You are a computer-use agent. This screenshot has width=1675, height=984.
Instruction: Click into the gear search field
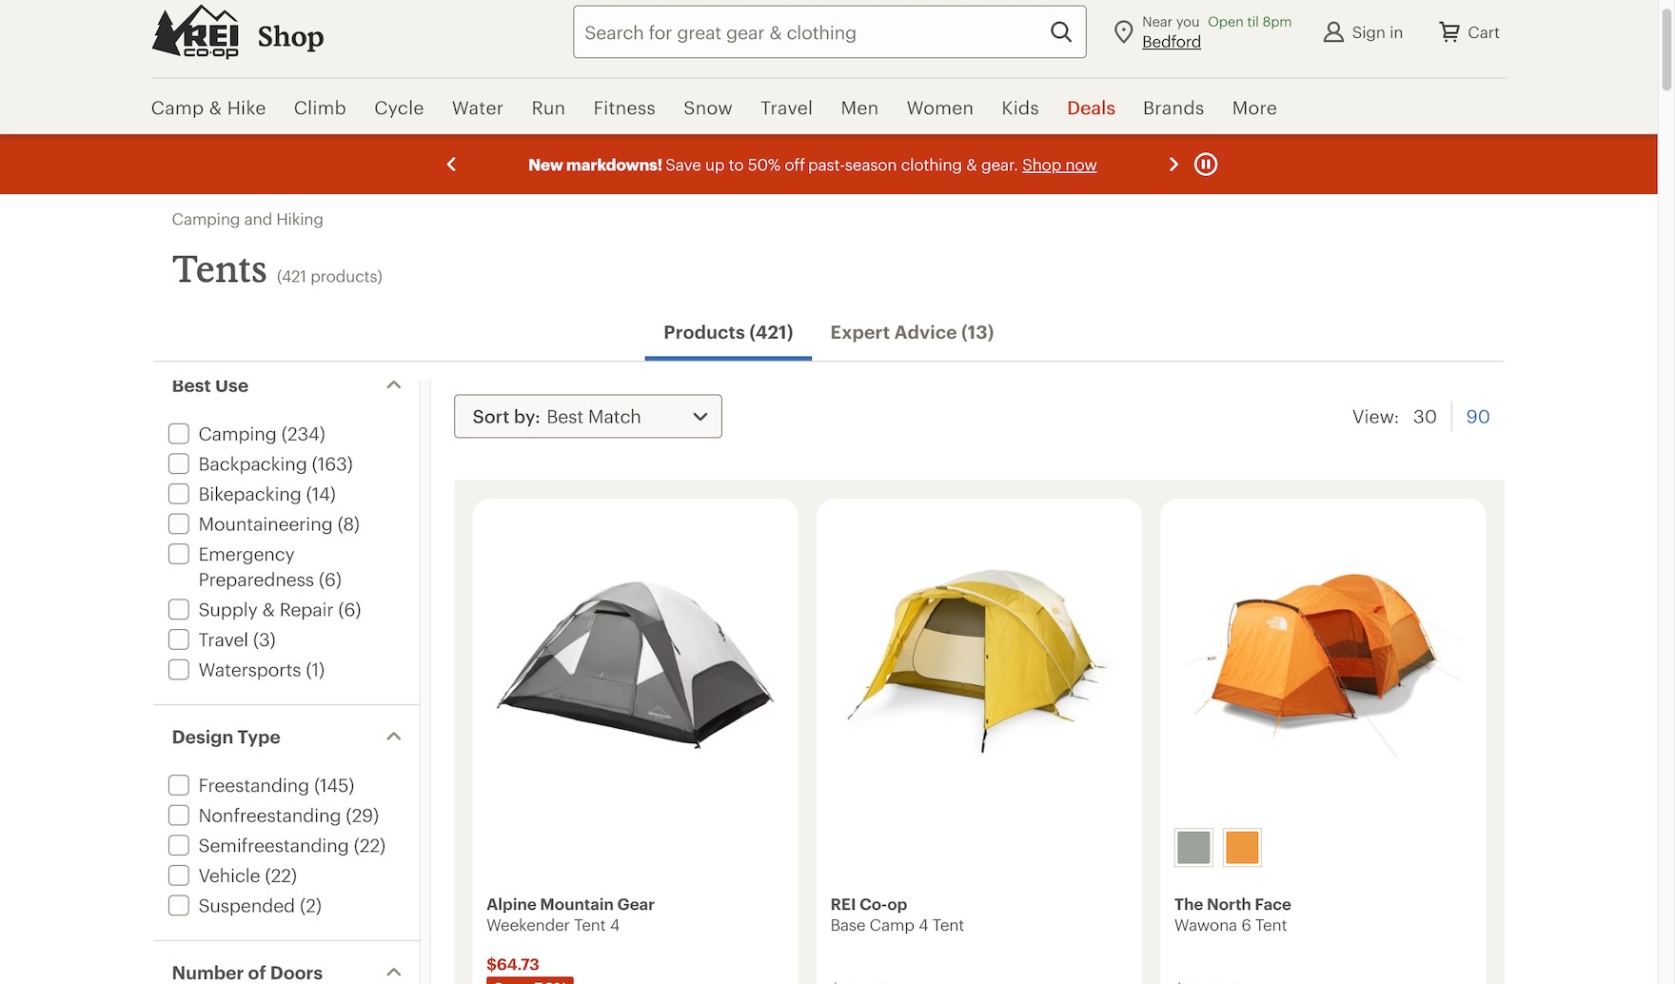pos(809,32)
